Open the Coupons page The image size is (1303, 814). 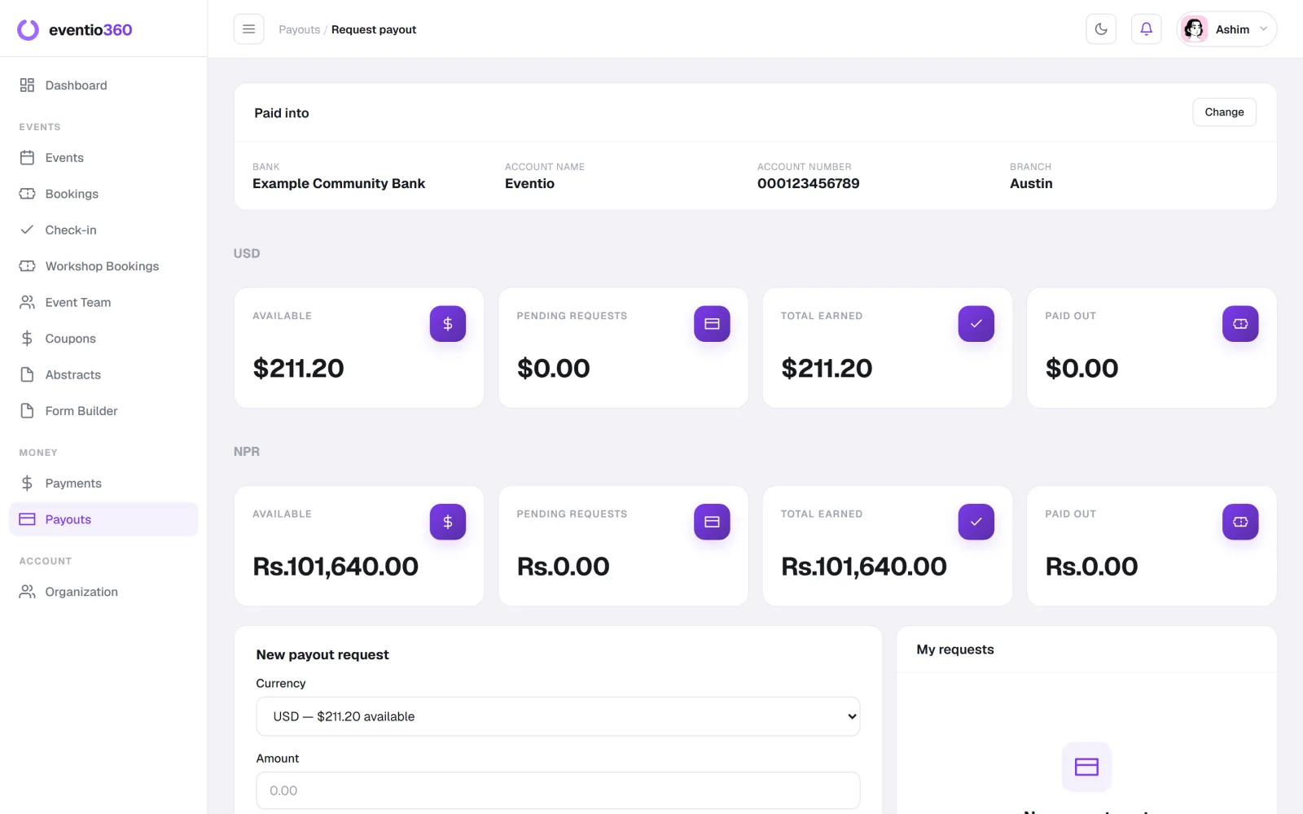(x=103, y=339)
